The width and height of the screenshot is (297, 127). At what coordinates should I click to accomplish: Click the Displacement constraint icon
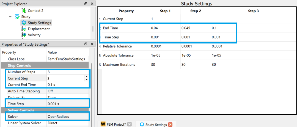(24, 29)
